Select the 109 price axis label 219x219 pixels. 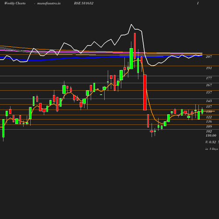(x=209, y=127)
